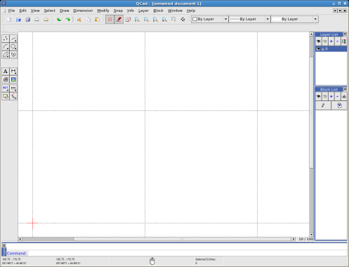349x267 pixels.
Task: Show all layers in Layer List
Action: (x=318, y=41)
